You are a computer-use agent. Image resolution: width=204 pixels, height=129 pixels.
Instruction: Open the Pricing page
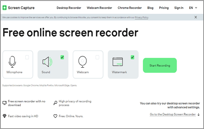[x=164, y=8]
